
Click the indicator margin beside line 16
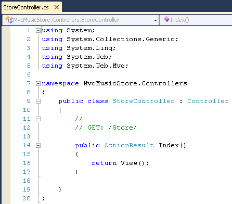click(x=6, y=163)
